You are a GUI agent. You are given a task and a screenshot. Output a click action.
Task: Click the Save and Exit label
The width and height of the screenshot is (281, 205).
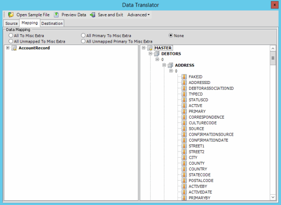[x=111, y=15]
